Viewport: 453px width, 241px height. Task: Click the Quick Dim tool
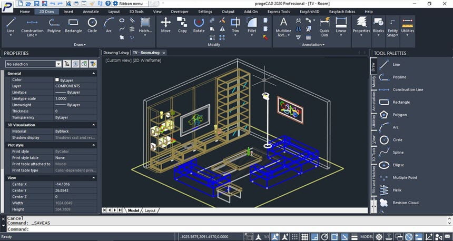tap(324, 26)
